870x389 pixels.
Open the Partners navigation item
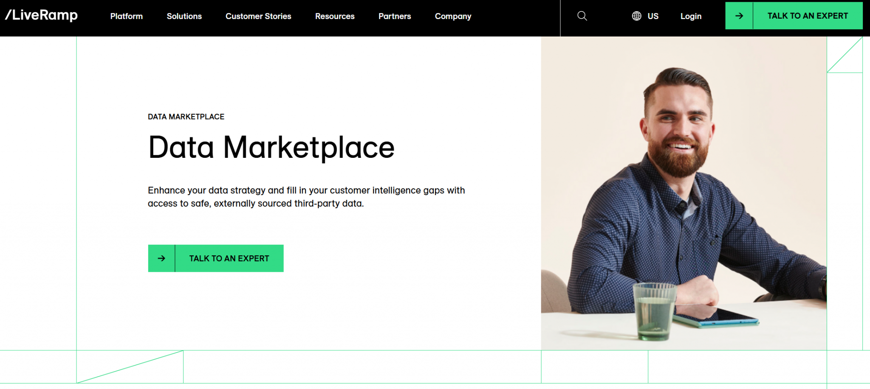point(395,16)
